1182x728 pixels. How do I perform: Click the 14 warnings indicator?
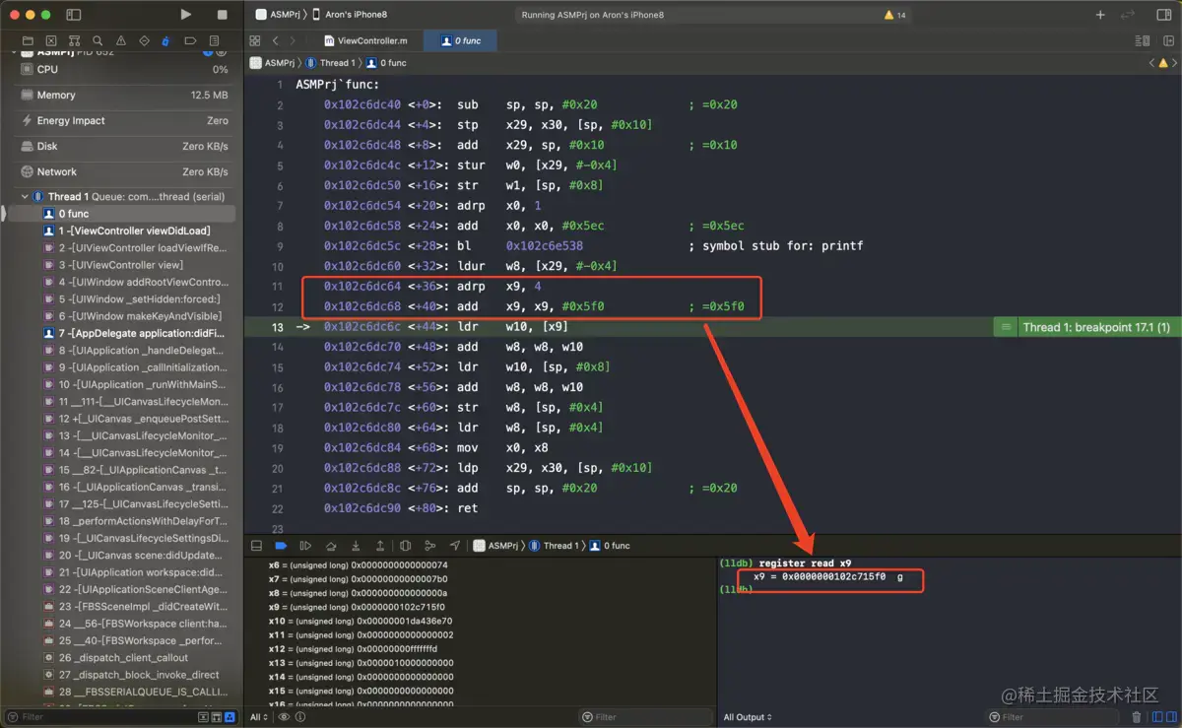tap(894, 15)
